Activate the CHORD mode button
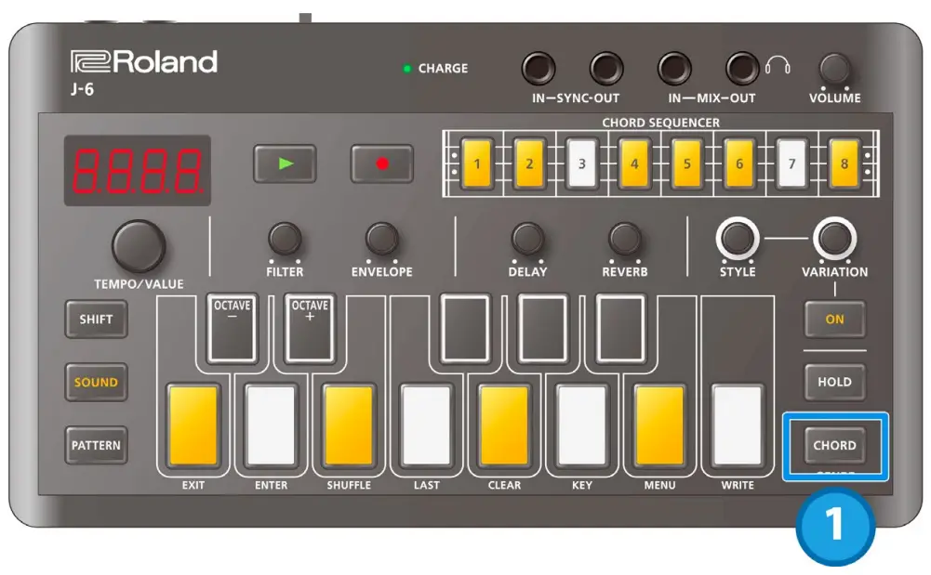931x575 pixels. point(834,445)
